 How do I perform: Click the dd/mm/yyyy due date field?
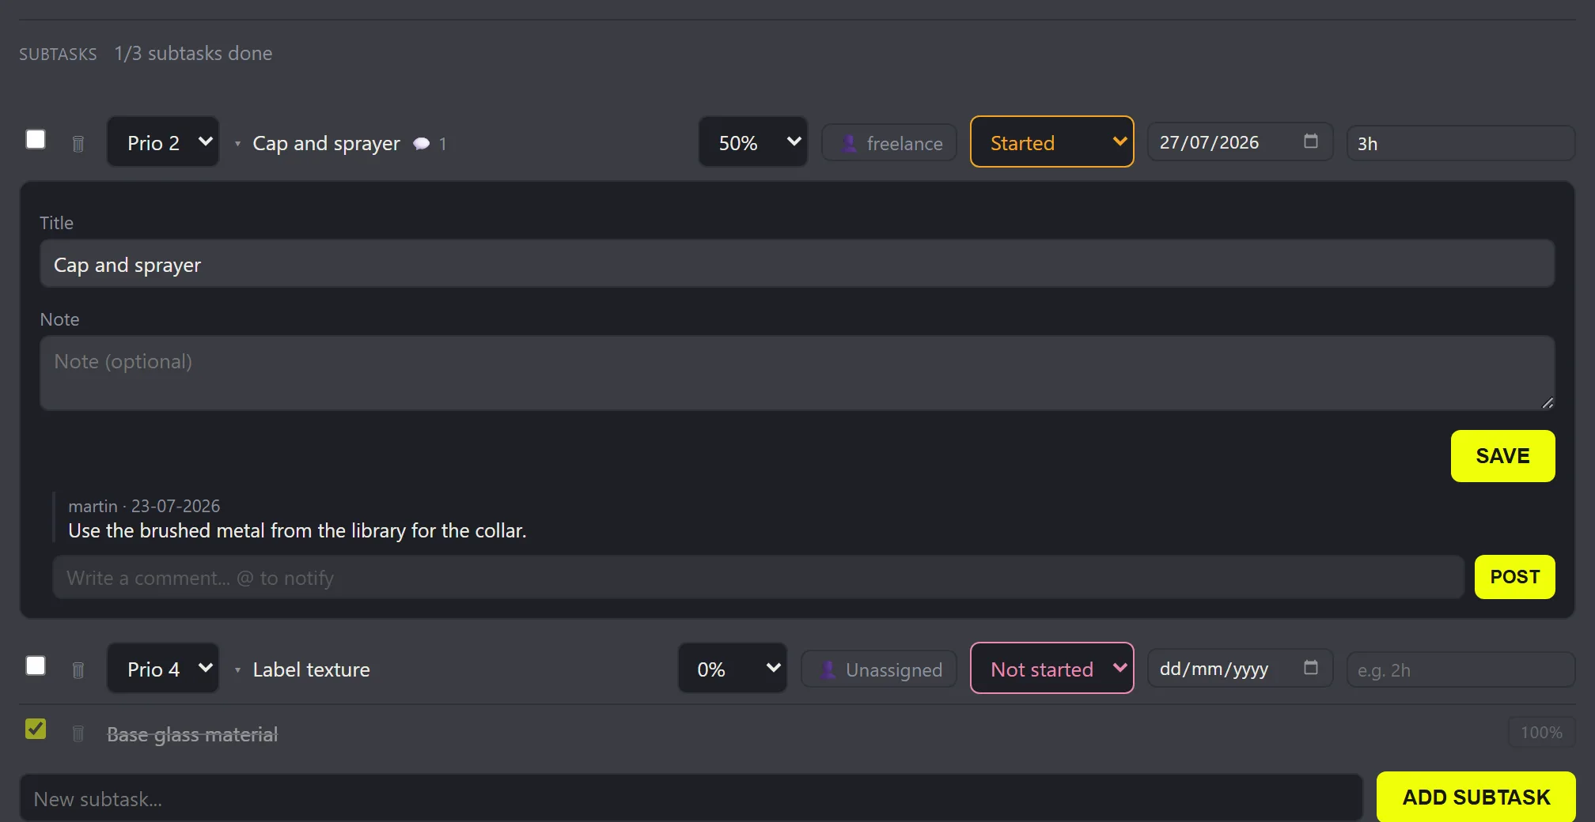coord(1240,669)
